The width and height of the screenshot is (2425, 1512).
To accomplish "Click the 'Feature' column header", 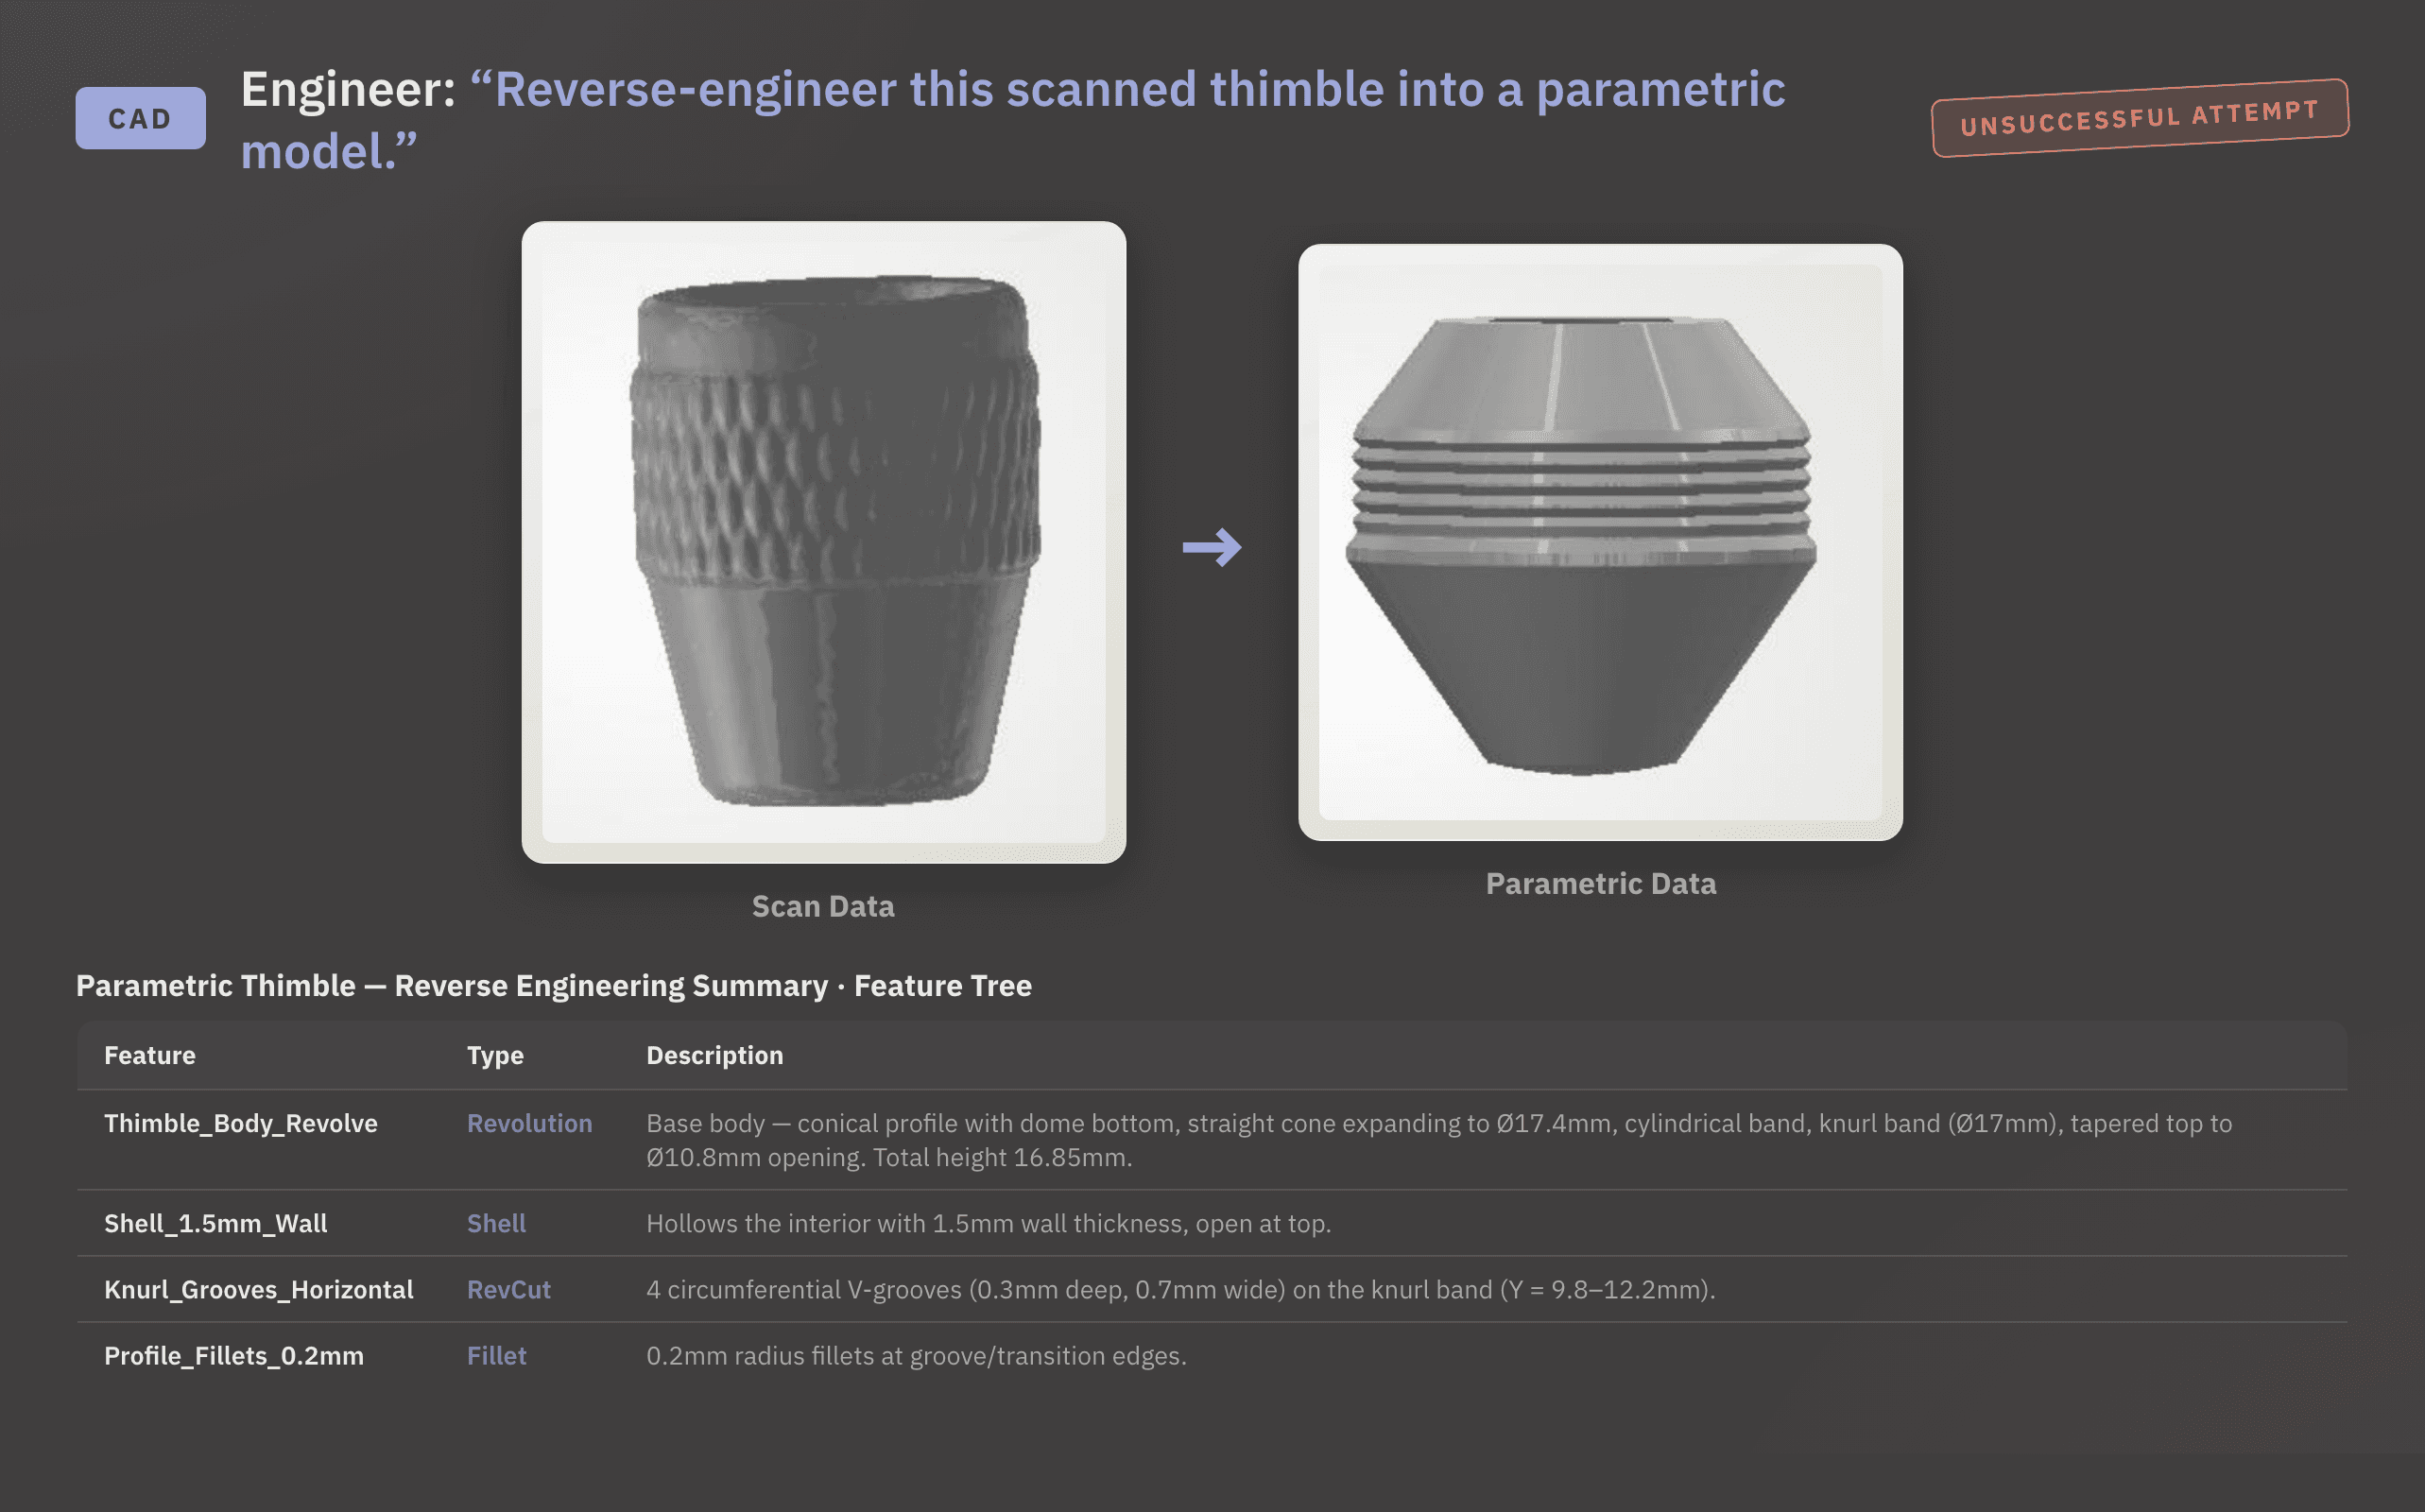I will click(x=150, y=1055).
